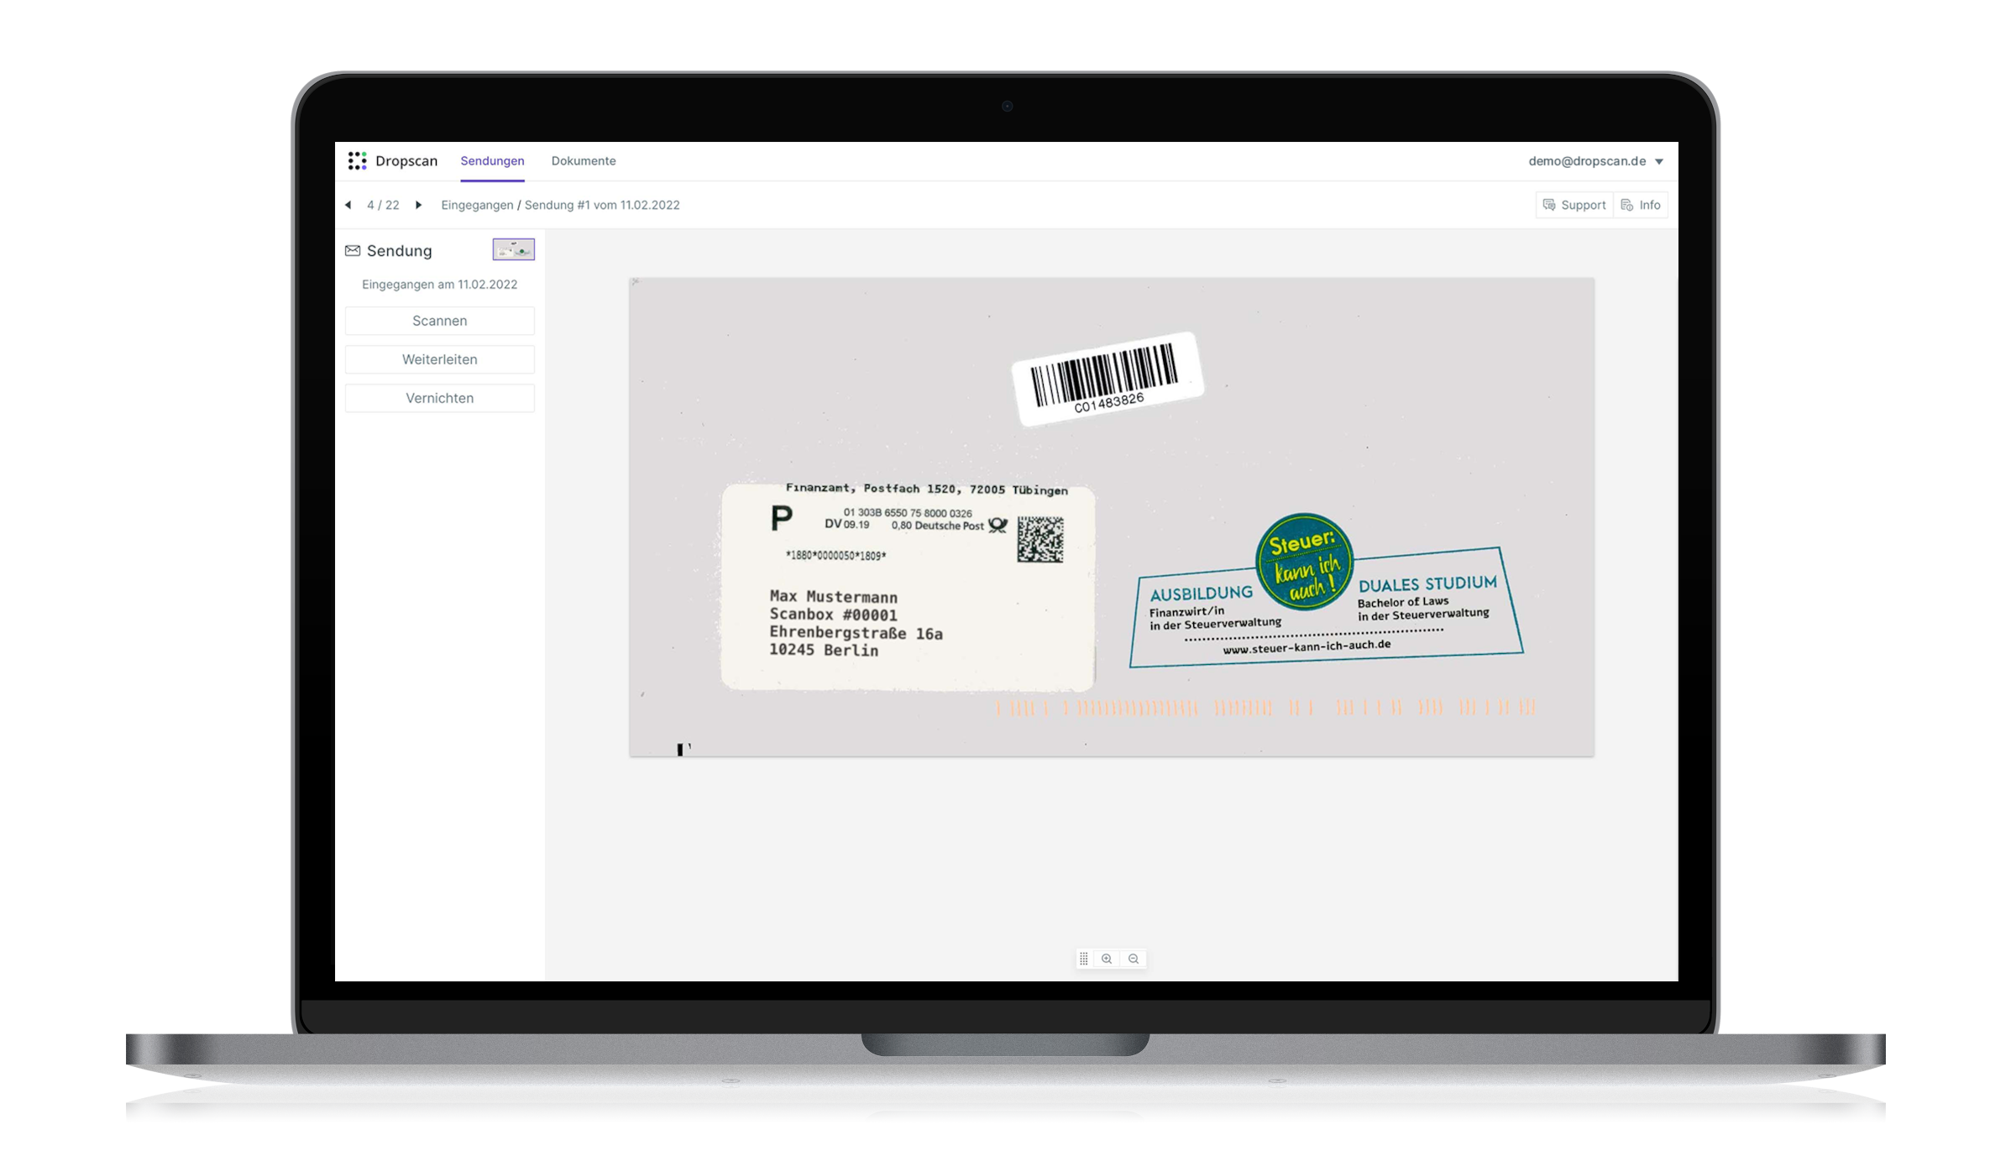Click the Scannen button
The height and width of the screenshot is (1156, 2011).
(x=439, y=321)
